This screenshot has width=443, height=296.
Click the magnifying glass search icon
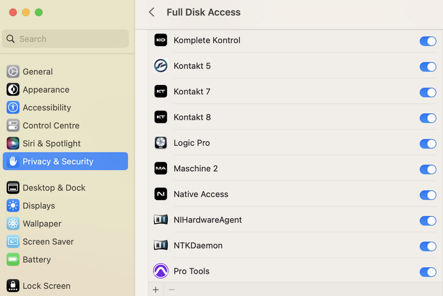click(x=10, y=38)
